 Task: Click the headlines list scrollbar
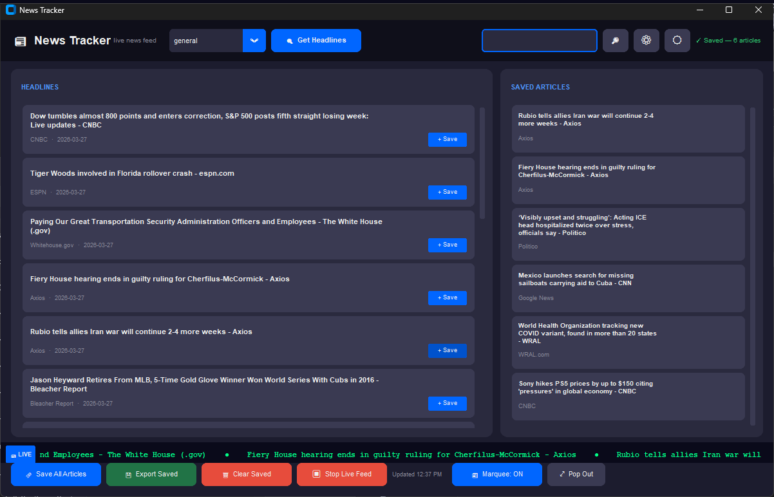coord(482,163)
